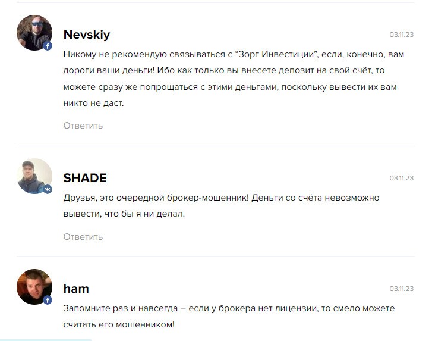Click the light teal bar at bottom left
The height and width of the screenshot is (341, 432).
click(x=46, y=340)
